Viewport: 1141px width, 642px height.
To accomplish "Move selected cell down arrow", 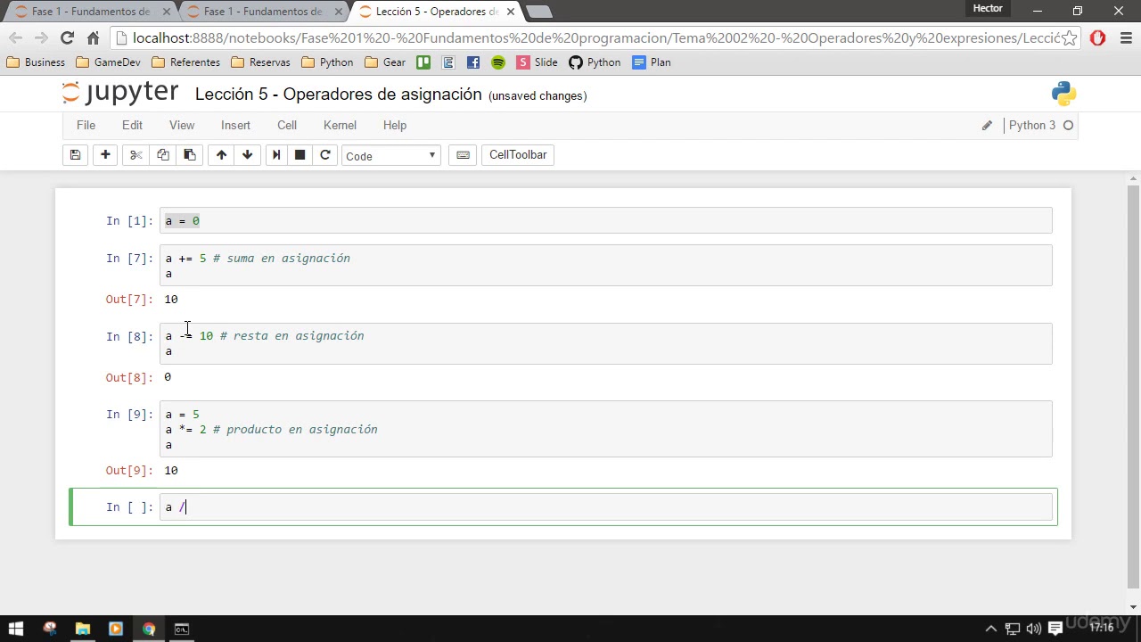I will (x=247, y=155).
